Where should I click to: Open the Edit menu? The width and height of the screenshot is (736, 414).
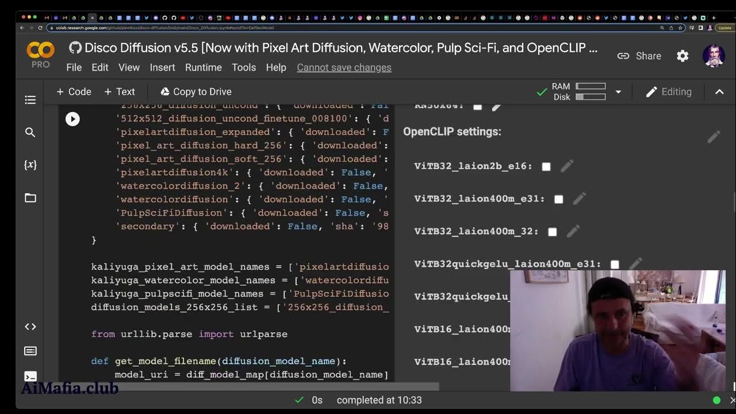[x=100, y=67]
